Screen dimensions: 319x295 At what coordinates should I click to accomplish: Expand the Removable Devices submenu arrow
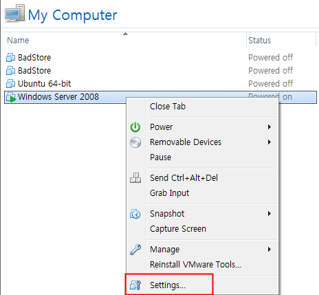pyautogui.click(x=269, y=142)
